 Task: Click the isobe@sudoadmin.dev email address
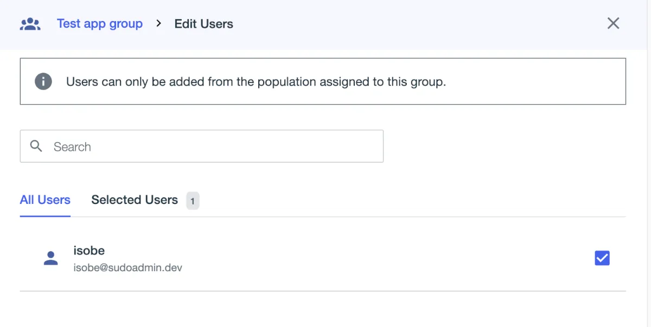[127, 267]
